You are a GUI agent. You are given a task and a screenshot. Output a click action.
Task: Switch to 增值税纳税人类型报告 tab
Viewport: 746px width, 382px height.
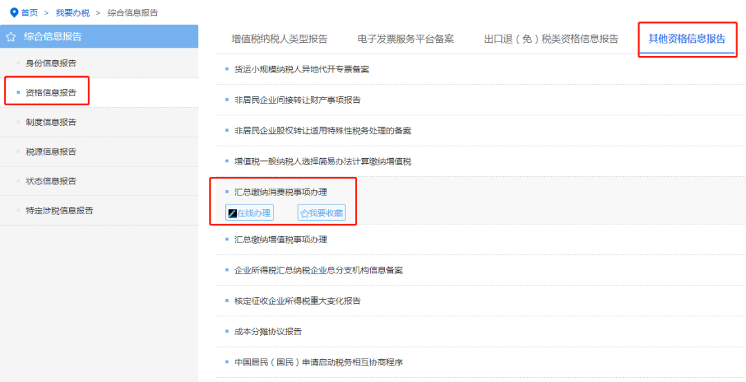point(279,39)
